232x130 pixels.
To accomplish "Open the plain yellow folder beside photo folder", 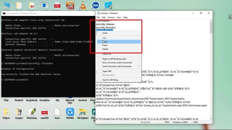I will pos(6,112).
